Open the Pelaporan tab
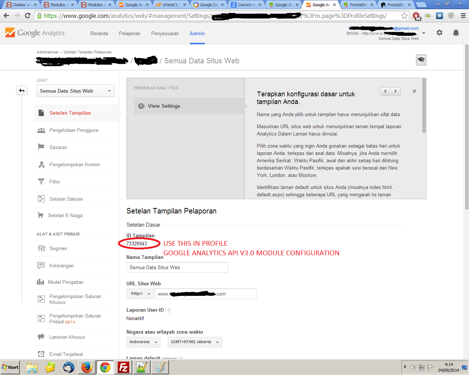The width and height of the screenshot is (469, 375). coord(130,33)
